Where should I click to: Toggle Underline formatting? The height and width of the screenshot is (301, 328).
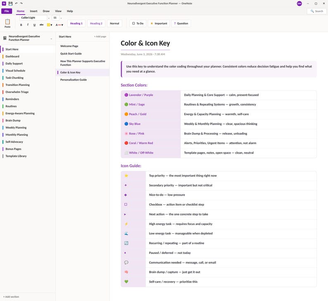pyautogui.click(x=35, y=25)
